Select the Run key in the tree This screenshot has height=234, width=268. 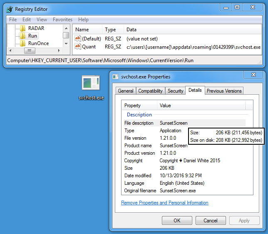pyautogui.click(x=32, y=36)
